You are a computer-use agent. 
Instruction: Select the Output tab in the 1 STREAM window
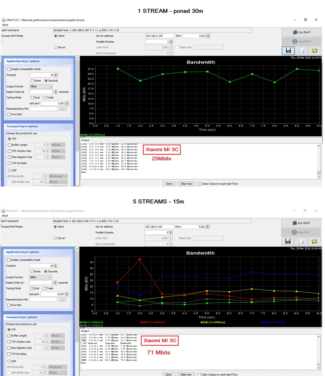coord(85,140)
